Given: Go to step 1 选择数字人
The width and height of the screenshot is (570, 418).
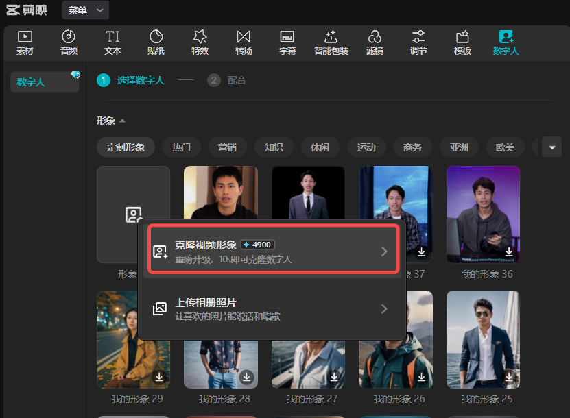Looking at the screenshot, I should pos(131,80).
